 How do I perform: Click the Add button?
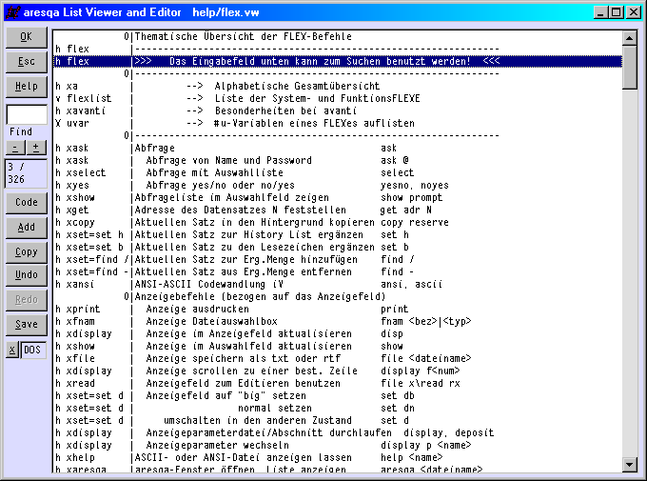[x=26, y=227]
